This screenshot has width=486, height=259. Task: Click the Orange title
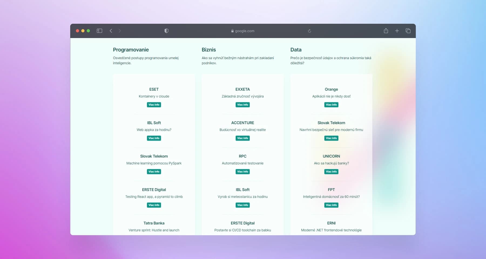[331, 89]
